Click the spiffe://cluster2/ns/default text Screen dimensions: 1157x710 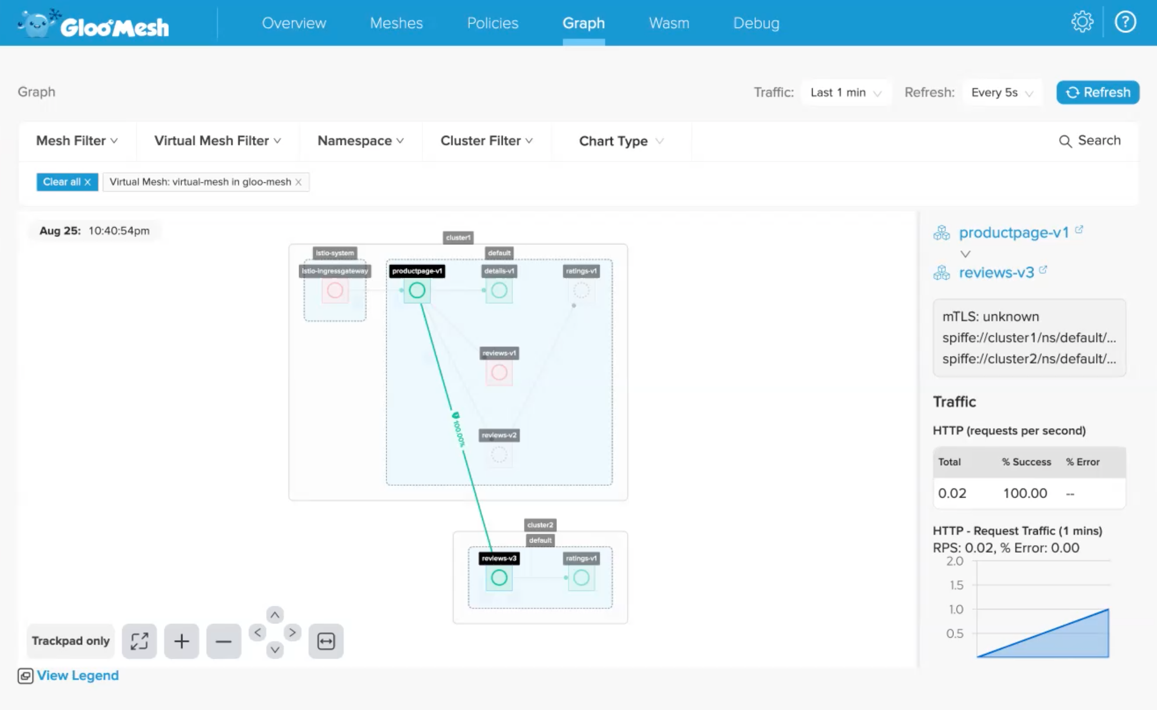[1029, 359]
